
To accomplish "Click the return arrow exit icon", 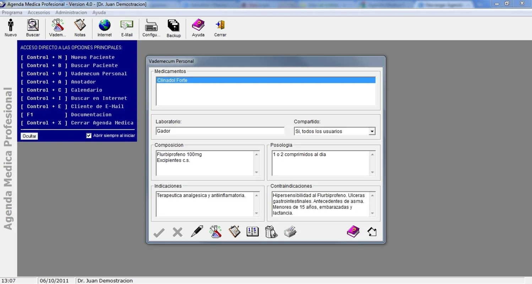I will [x=372, y=232].
